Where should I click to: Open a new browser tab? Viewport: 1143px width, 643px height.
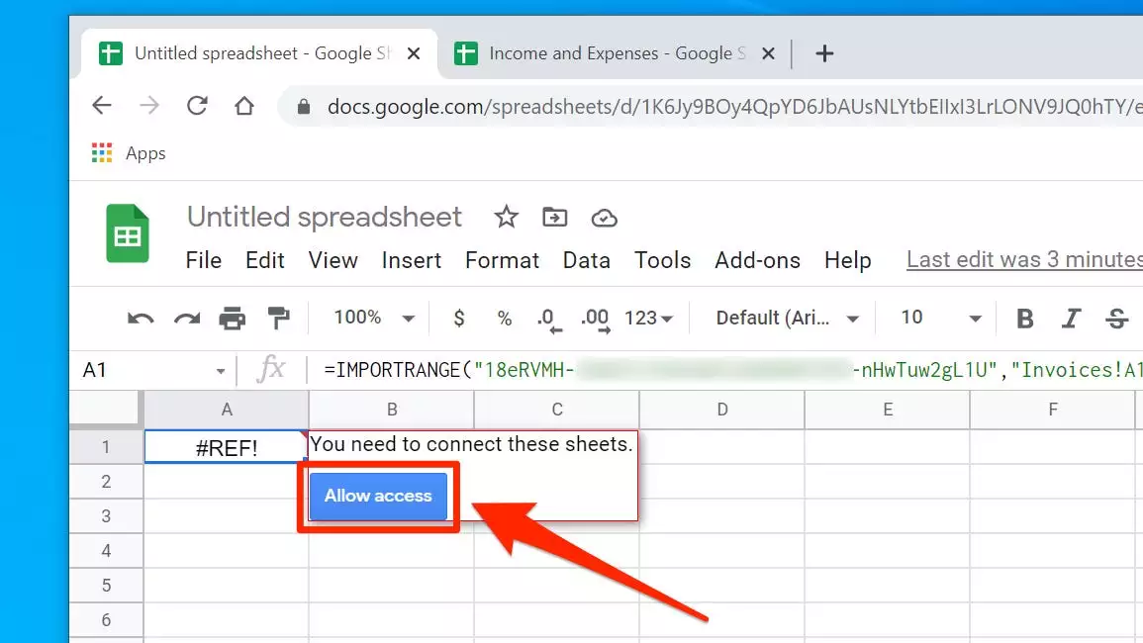[x=824, y=53]
